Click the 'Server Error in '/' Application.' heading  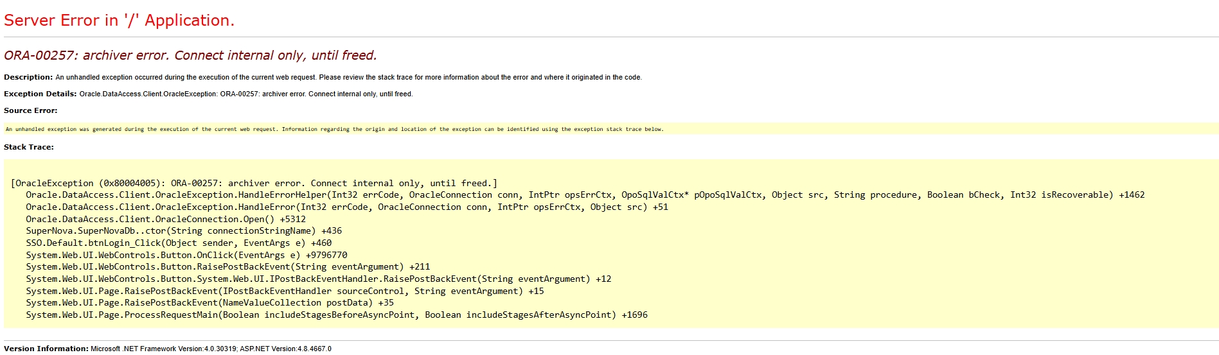[119, 21]
